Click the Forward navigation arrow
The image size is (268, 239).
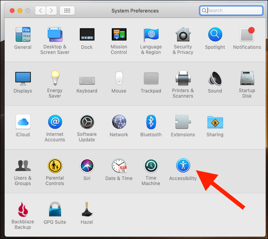(x=51, y=11)
